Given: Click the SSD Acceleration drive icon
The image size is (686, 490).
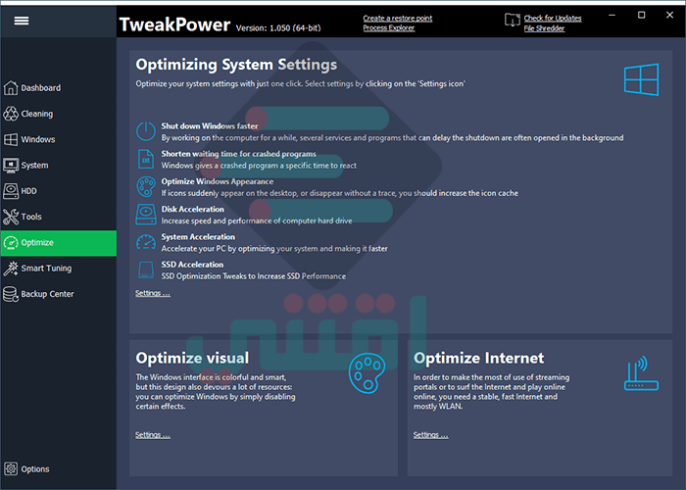Looking at the screenshot, I should 146,269.
